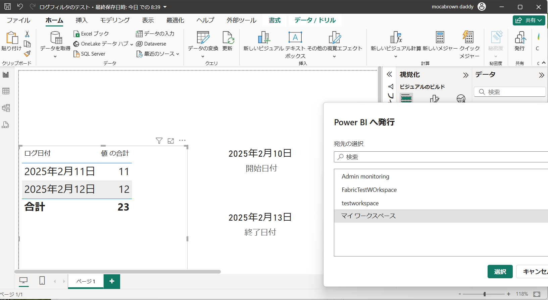
Task: Select testworkspace in list
Action: (x=441, y=203)
